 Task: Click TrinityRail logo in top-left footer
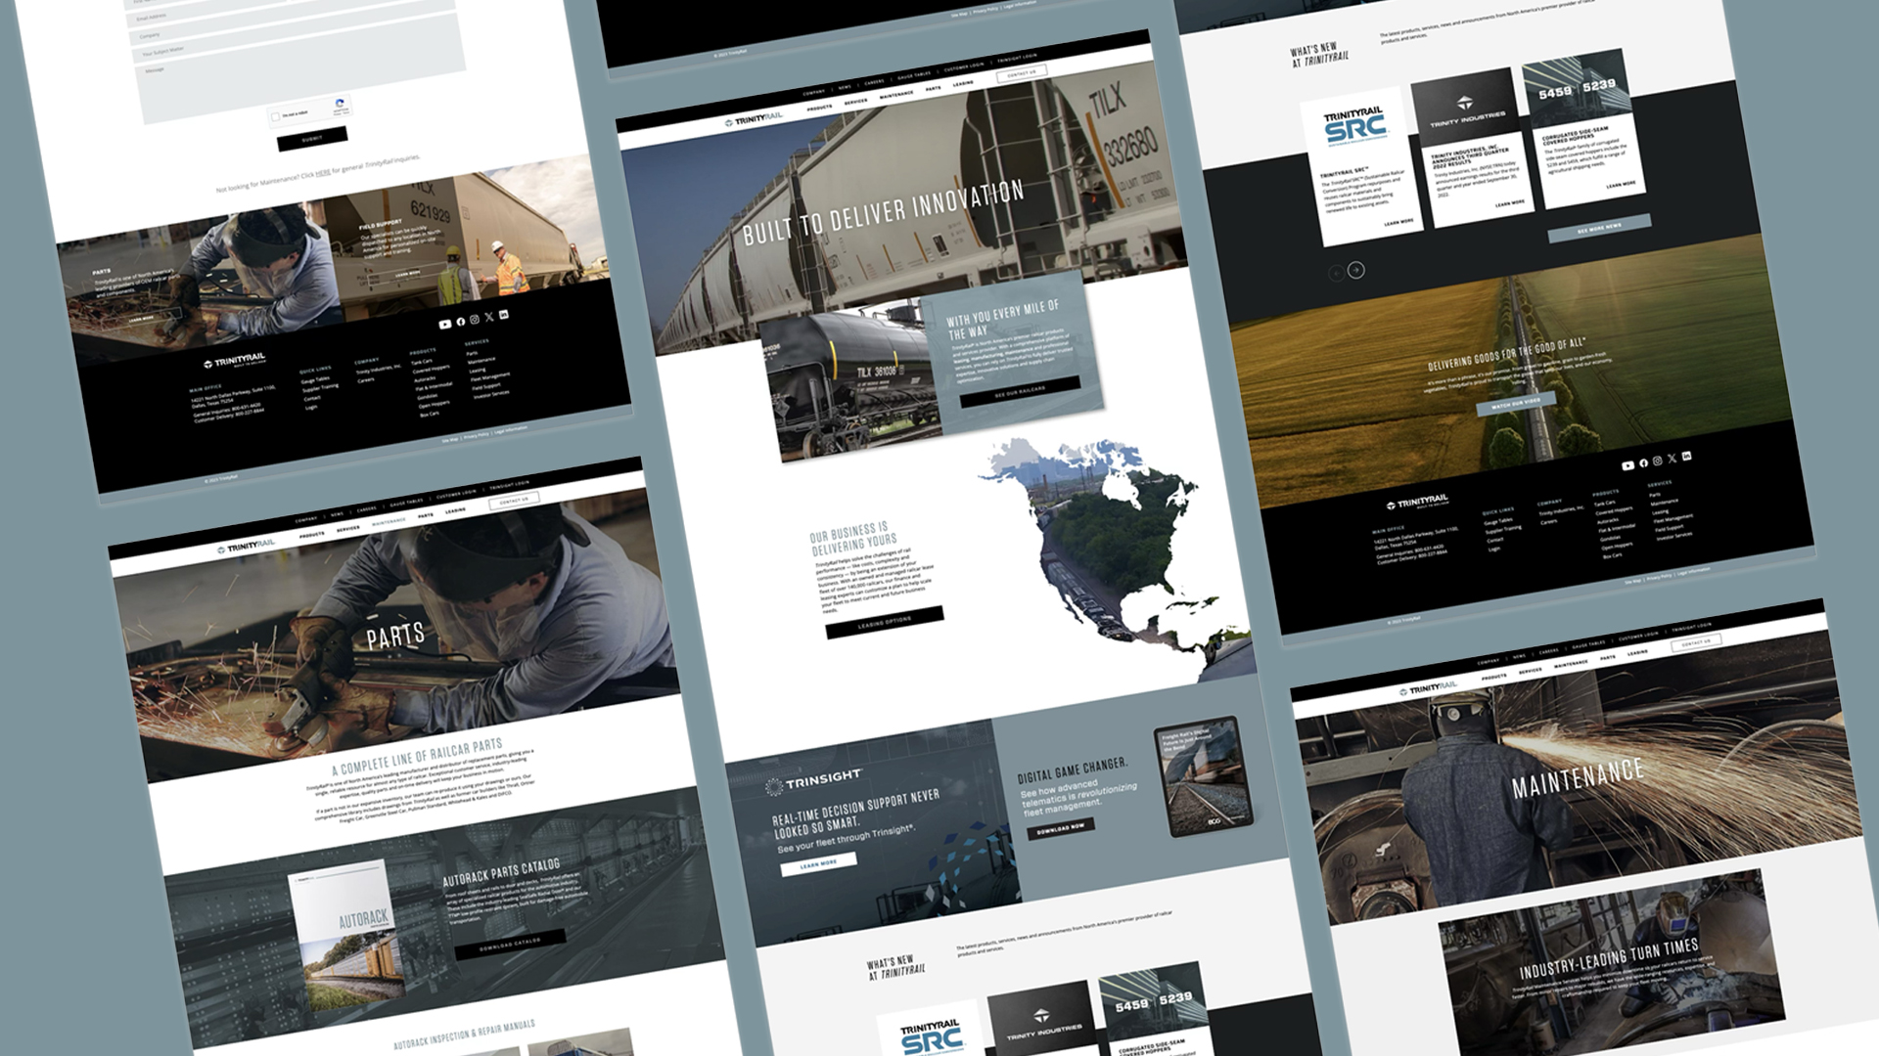[234, 361]
